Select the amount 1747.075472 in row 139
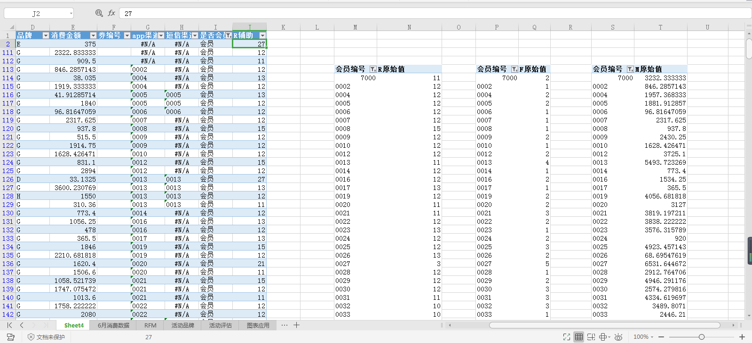Viewport: 752px width, 343px height. coord(73,289)
